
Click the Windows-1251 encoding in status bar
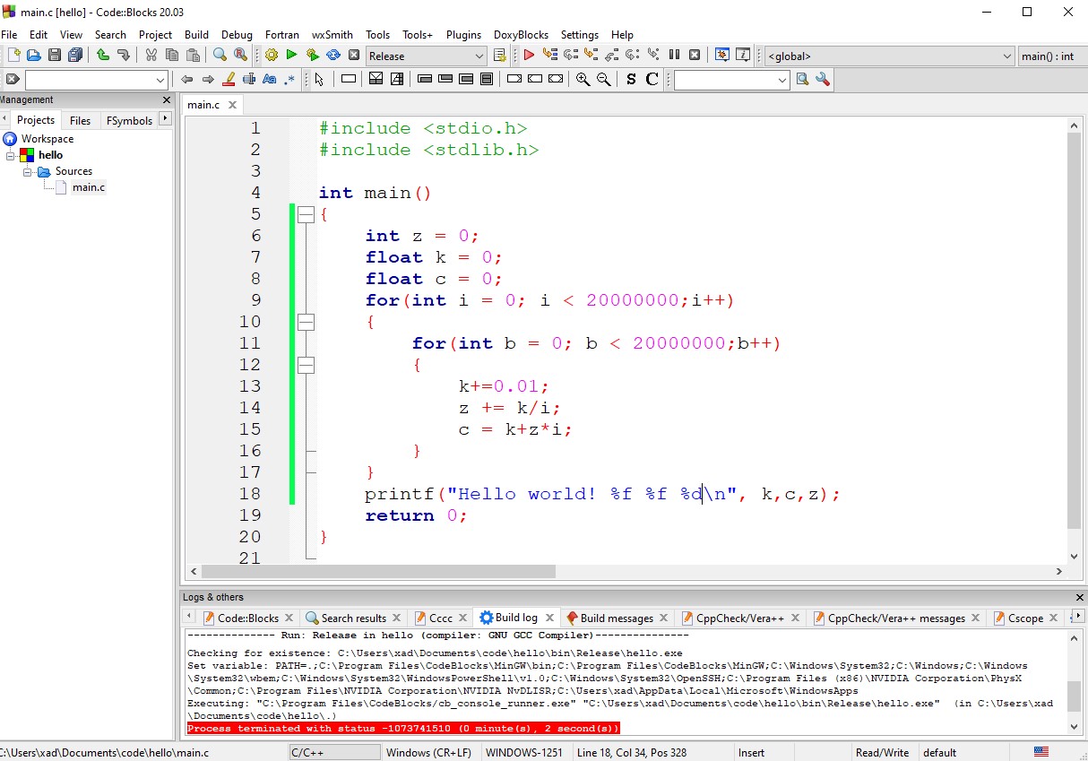(524, 752)
